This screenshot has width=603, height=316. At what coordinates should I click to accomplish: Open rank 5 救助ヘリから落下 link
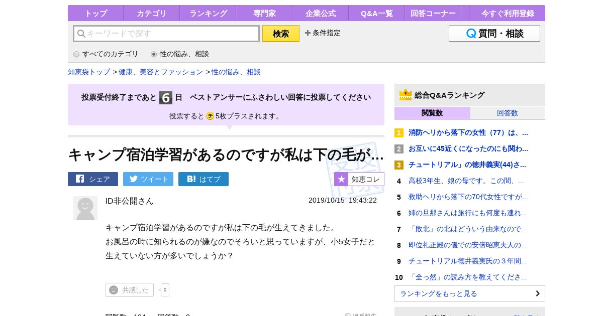(468, 197)
